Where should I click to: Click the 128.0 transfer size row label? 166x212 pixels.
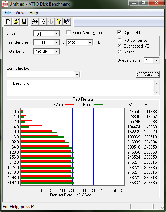[x=14, y=152]
